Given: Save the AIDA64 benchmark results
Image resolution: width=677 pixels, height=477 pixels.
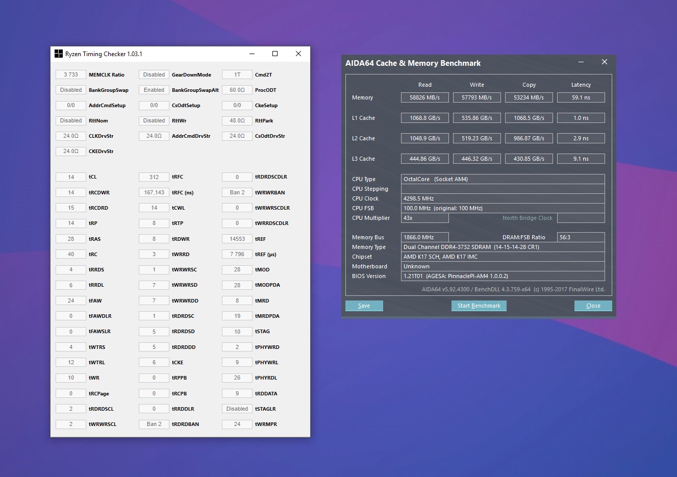Looking at the screenshot, I should (364, 306).
